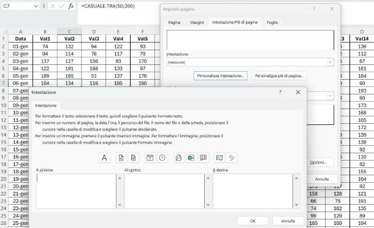
Task: Click cell with value 191 in Val2
Action: click(69, 69)
